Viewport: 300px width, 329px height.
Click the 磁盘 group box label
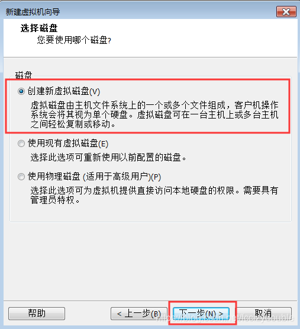pos(24,75)
